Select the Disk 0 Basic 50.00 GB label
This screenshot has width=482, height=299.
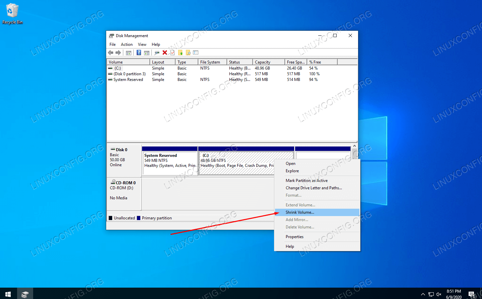point(124,160)
